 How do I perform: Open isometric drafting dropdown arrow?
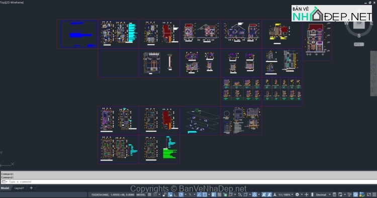(x=195, y=194)
